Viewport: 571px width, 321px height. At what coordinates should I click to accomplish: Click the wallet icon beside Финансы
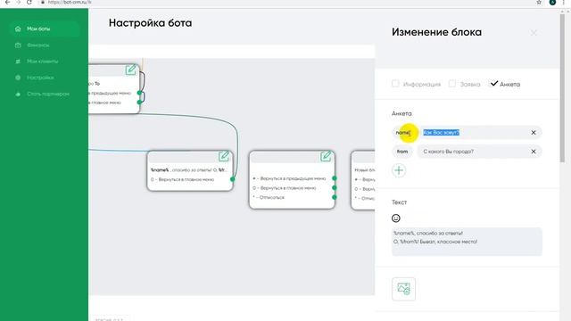(18, 45)
